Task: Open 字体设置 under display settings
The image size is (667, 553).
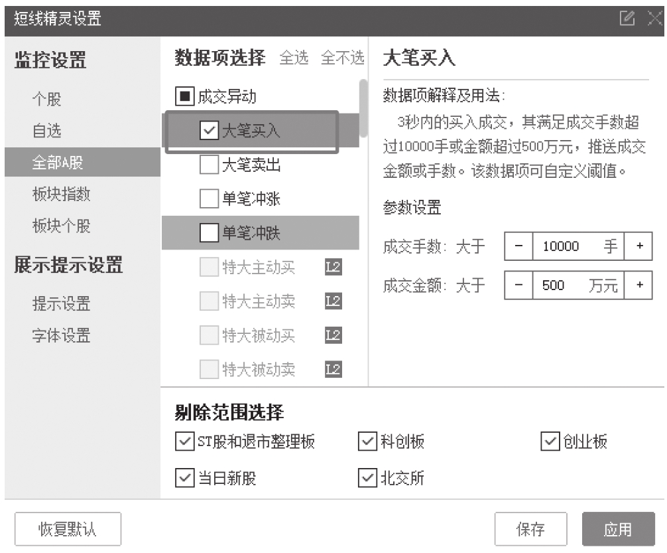Action: [x=61, y=335]
